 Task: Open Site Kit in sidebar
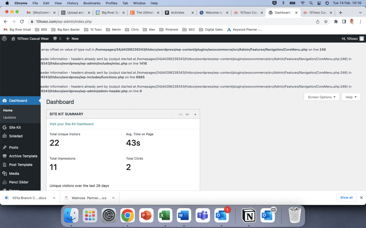tap(20, 127)
